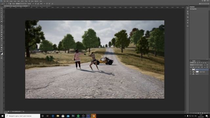Click the Windows taskbar search box
Viewport: 210px width, 118px height.
(23, 116)
